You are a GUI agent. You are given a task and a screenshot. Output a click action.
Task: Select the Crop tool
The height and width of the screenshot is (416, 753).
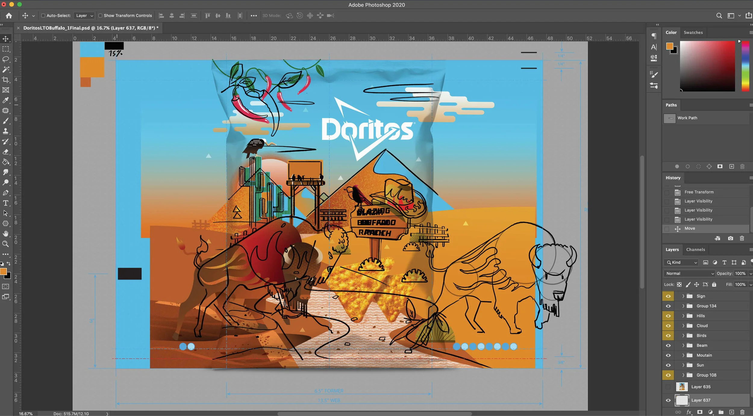point(6,80)
